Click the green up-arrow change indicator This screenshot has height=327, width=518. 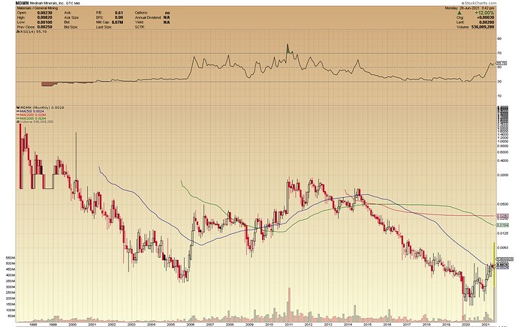(460, 13)
